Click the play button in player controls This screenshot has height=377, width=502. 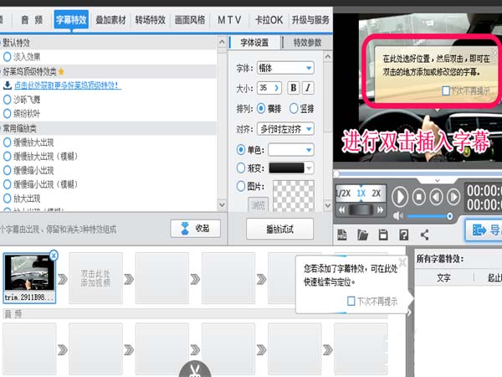tap(400, 196)
